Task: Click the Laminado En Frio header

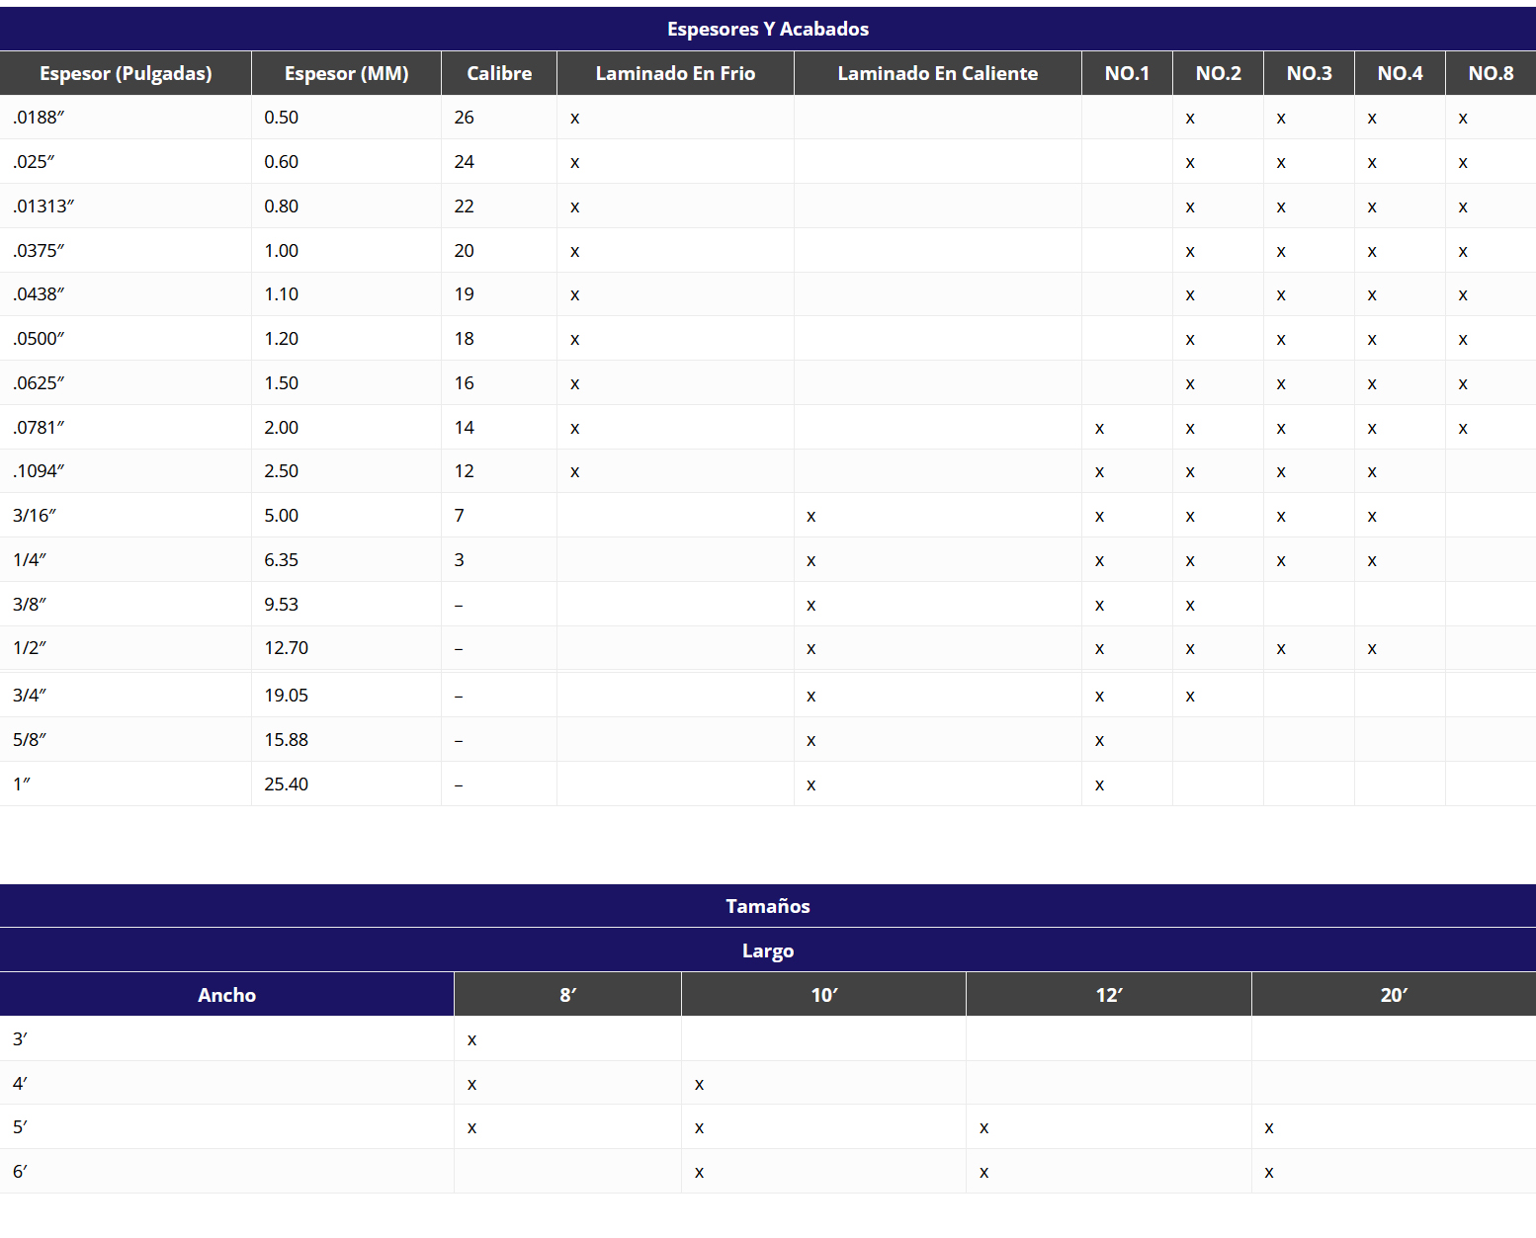Action: coord(675,74)
